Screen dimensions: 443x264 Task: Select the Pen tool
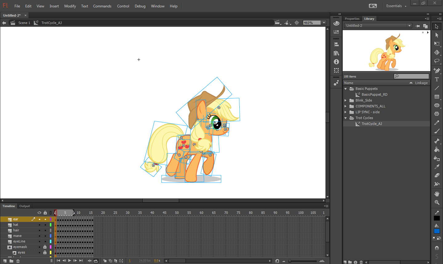pyautogui.click(x=437, y=70)
